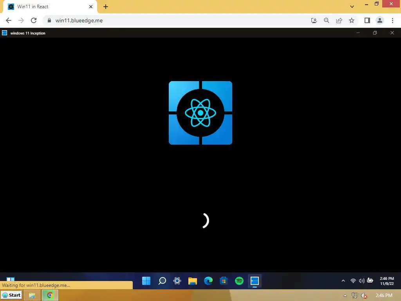Open host network tray icon

[x=355, y=296]
